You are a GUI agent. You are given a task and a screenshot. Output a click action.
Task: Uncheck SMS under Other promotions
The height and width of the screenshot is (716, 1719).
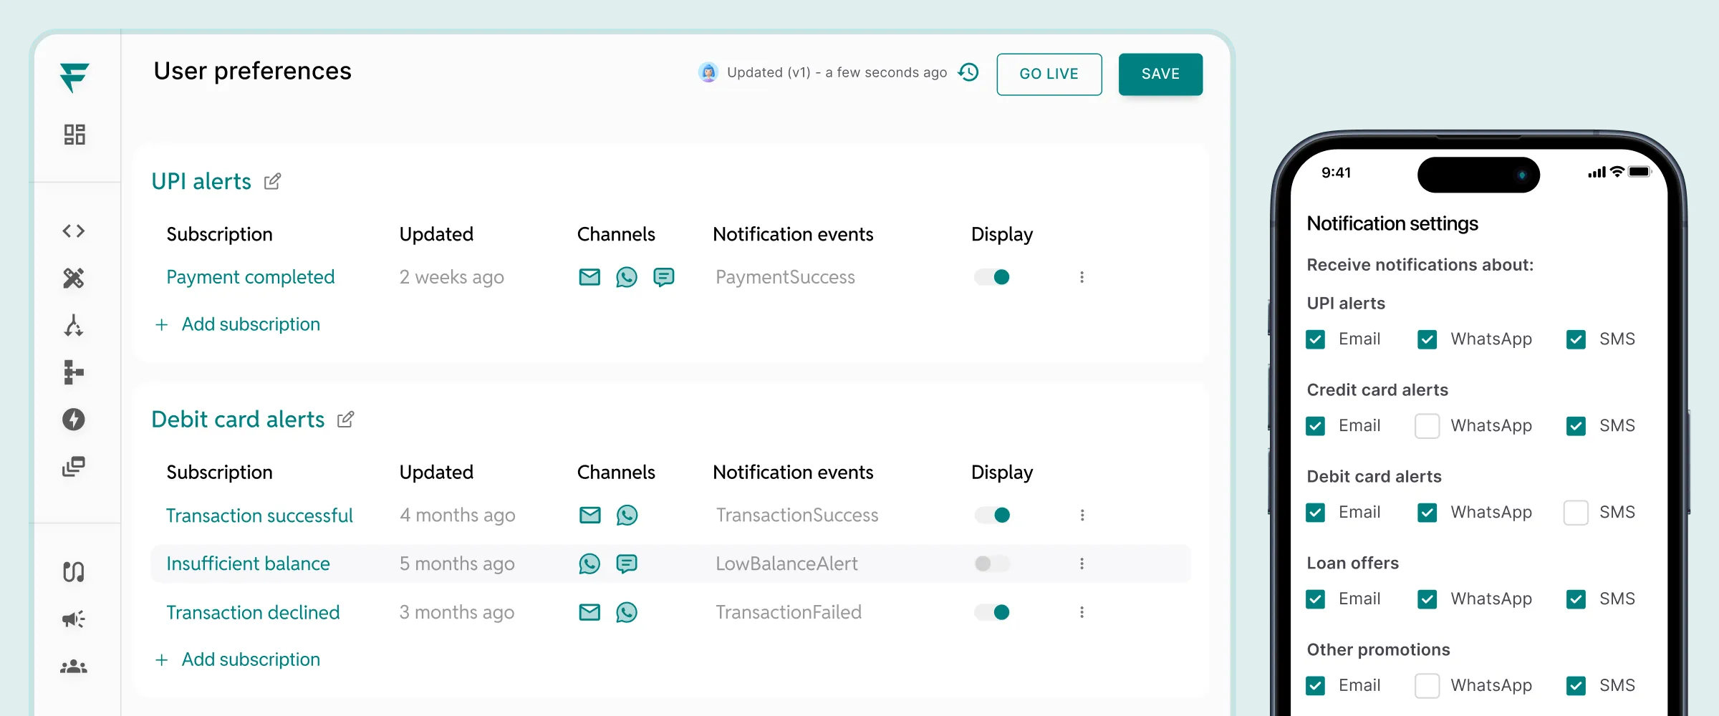[x=1576, y=686]
